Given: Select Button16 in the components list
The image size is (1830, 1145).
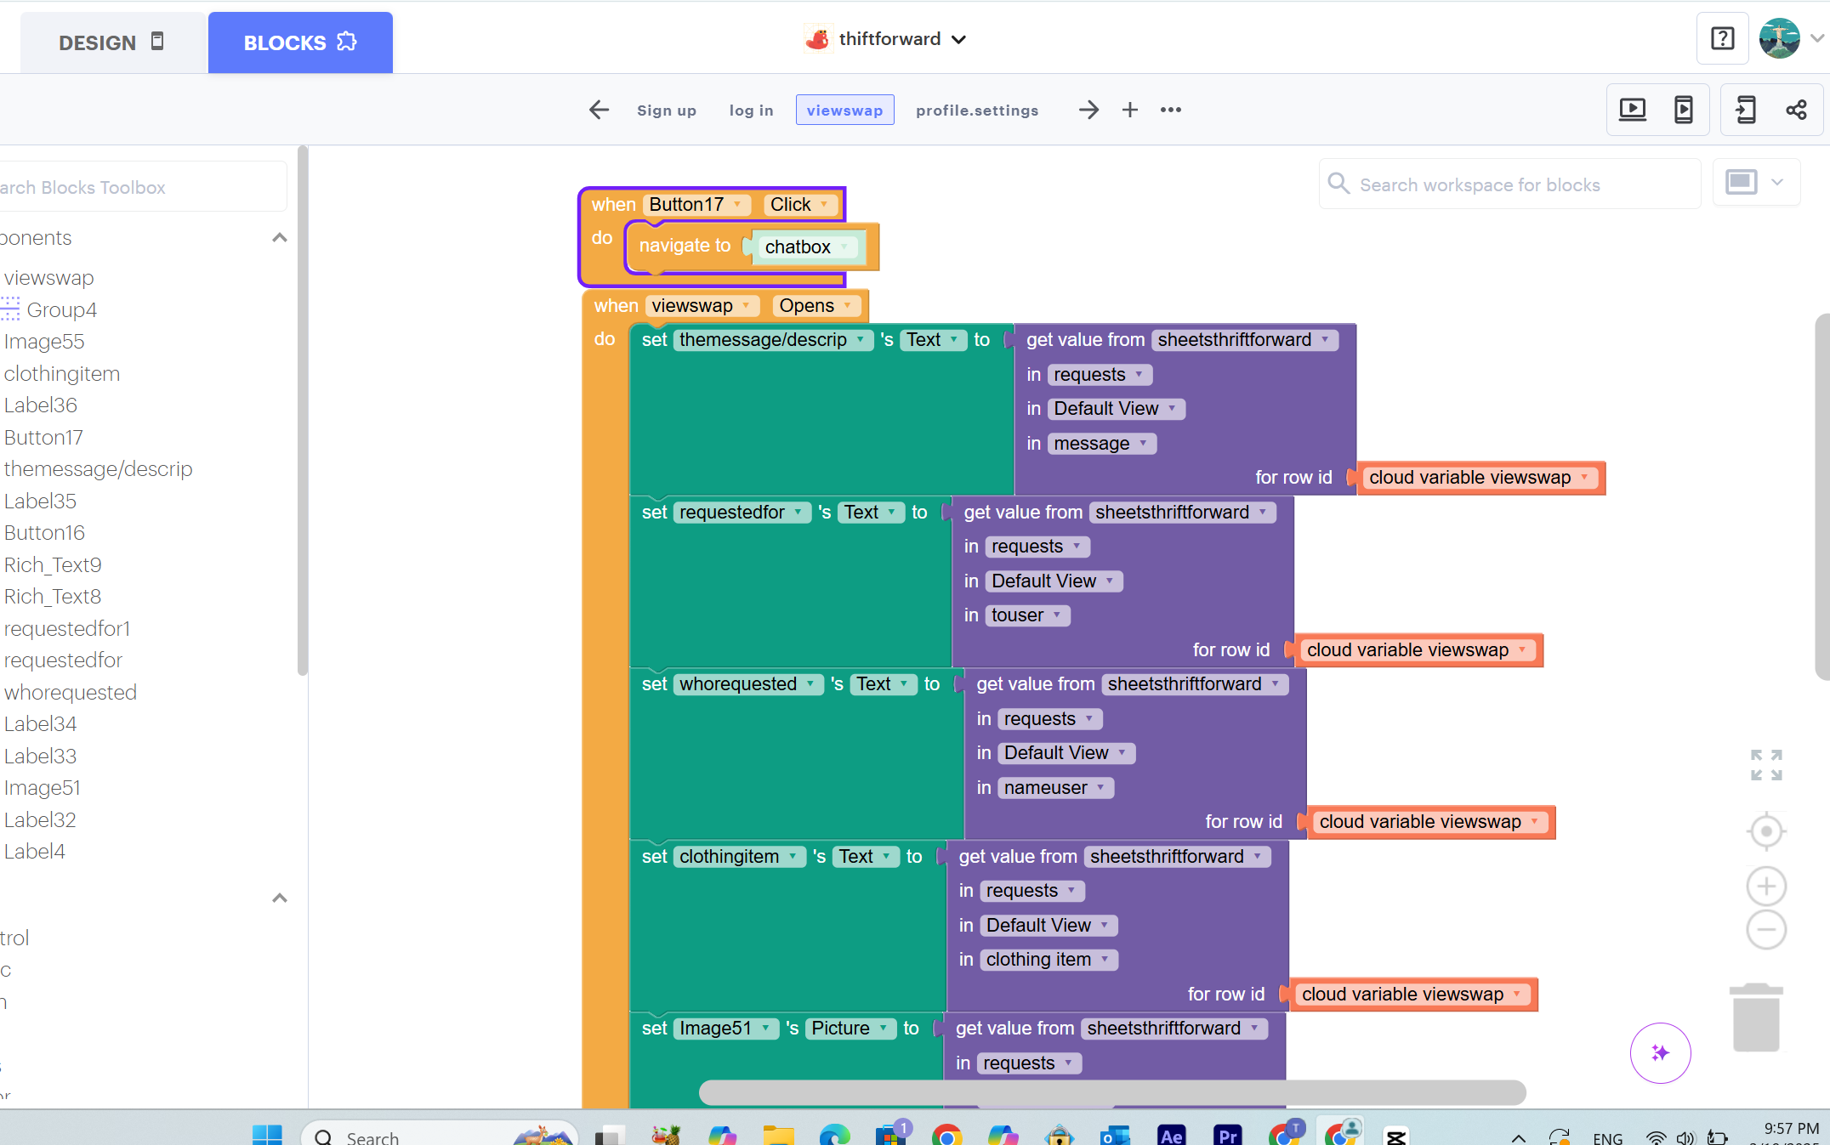Looking at the screenshot, I should (44, 533).
